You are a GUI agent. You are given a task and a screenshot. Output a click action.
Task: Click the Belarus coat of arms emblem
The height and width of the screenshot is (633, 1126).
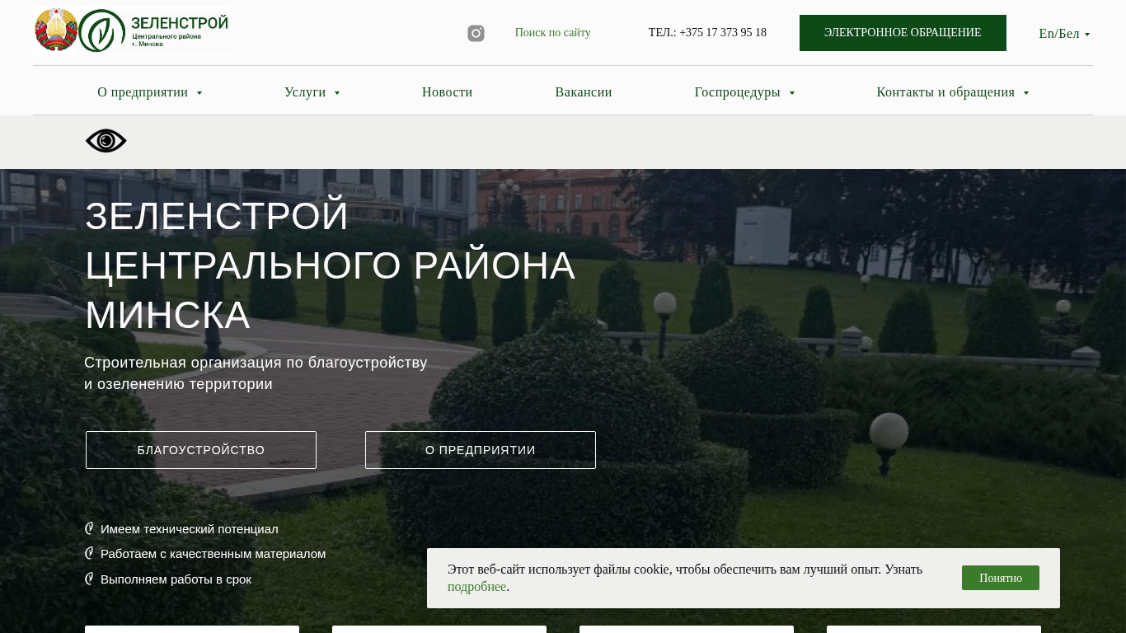56,30
